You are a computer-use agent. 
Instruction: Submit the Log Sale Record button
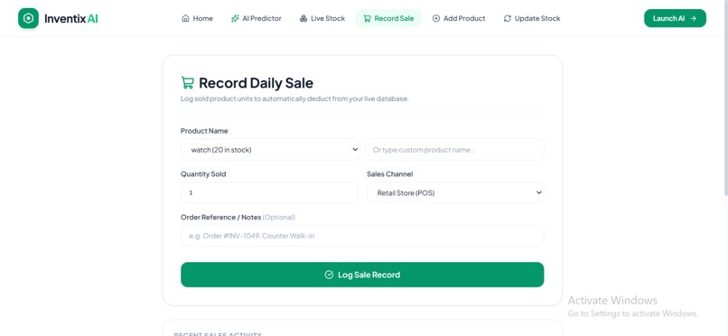(x=362, y=275)
